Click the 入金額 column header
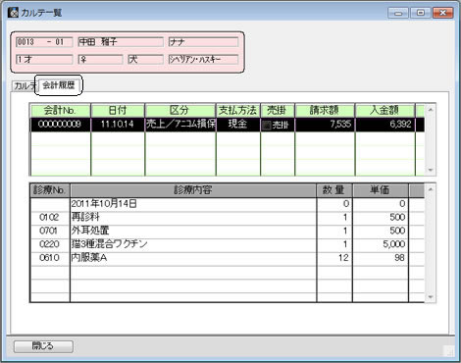Viewport: 461px width, 363px height. click(384, 111)
